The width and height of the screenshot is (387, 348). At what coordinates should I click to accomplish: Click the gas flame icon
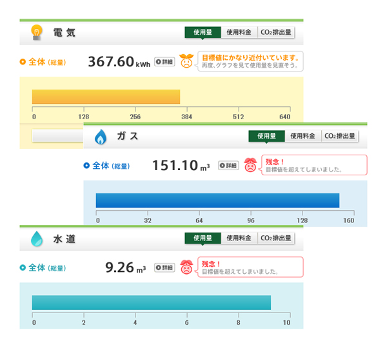pos(101,137)
